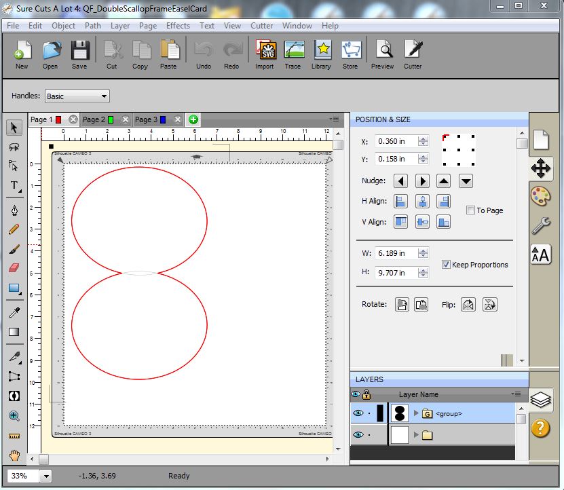Screen dimensions: 564x490
Task: Click the Cutter icon in toolbar
Action: click(x=413, y=52)
